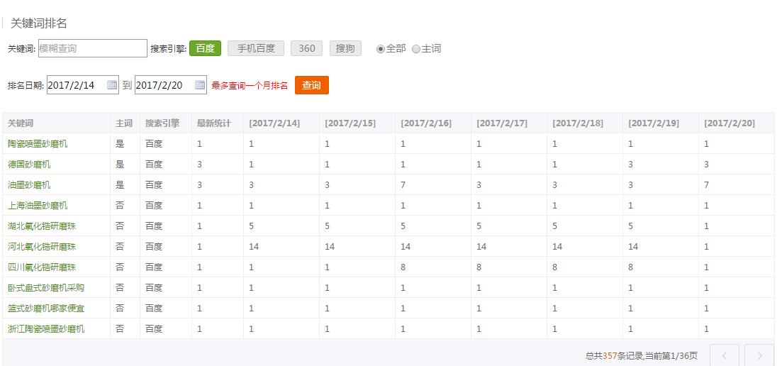
Task: Open keyword link 陶瓷喷墨砂磨机
Action: tap(38, 144)
